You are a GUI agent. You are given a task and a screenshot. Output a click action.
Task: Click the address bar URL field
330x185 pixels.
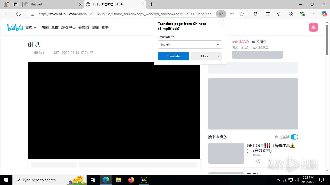(126, 14)
